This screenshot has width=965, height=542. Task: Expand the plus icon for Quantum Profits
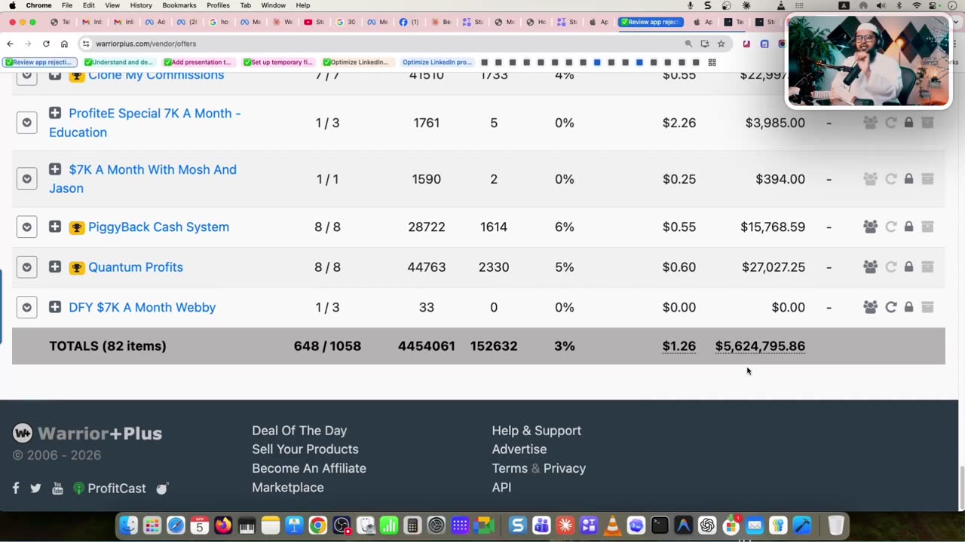click(55, 266)
